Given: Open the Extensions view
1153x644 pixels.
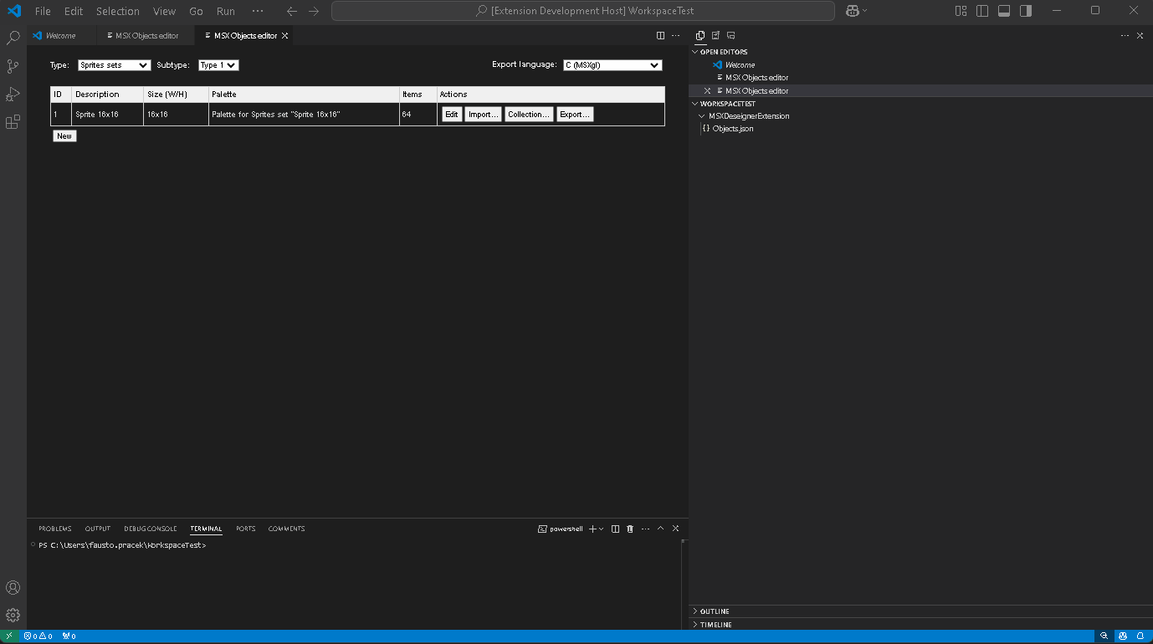Looking at the screenshot, I should tap(13, 122).
